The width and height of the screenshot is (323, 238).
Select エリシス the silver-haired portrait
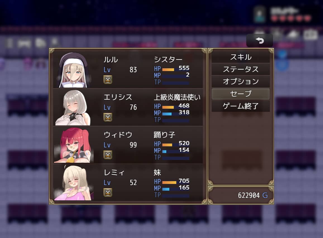pyautogui.click(x=73, y=108)
